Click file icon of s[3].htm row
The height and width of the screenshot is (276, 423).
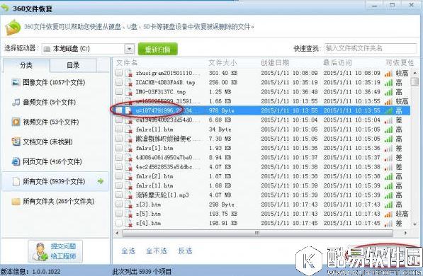[x=128, y=205]
